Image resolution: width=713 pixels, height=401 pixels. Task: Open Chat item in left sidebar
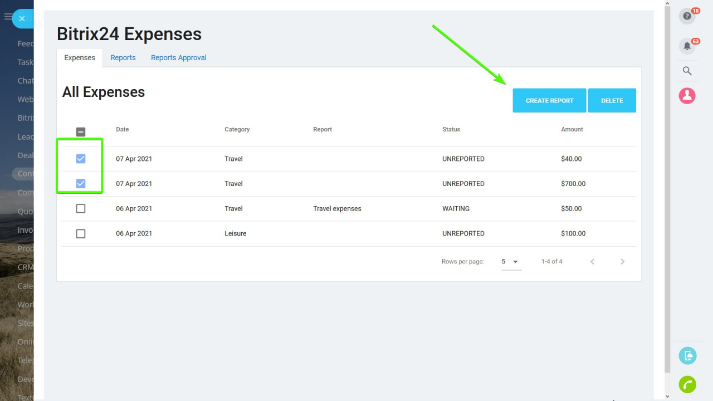pyautogui.click(x=25, y=81)
